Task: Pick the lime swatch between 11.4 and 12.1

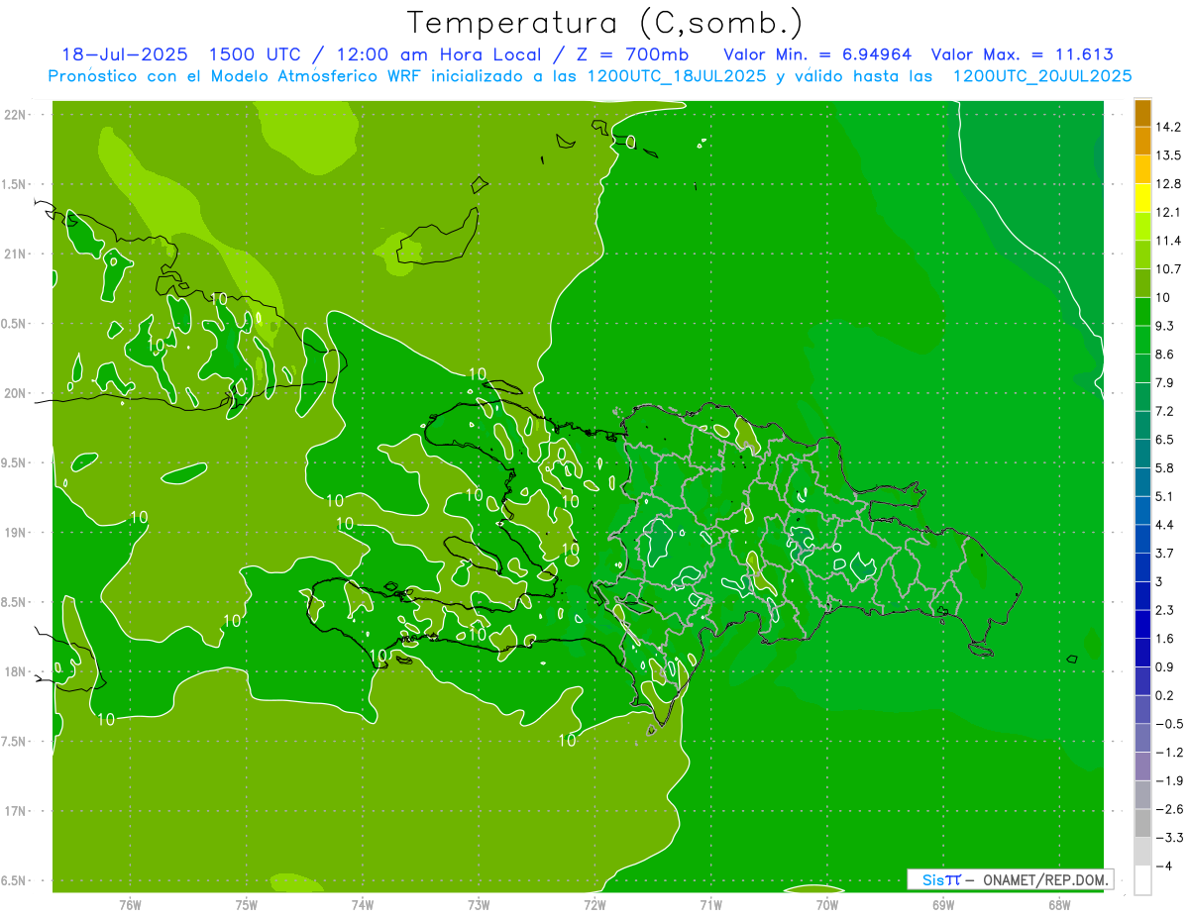Action: coord(1142,227)
